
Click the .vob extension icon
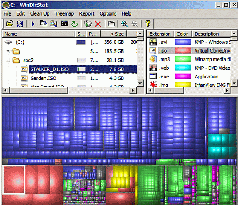(x=153, y=68)
